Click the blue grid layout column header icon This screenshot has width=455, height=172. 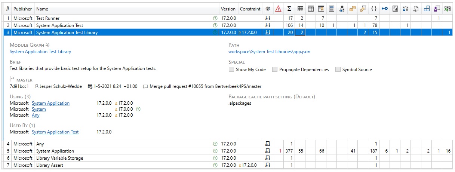(x=427, y=9)
